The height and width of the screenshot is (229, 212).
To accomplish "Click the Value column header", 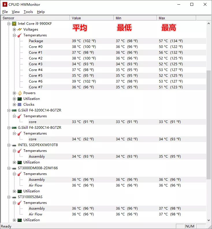I will point(92,18).
